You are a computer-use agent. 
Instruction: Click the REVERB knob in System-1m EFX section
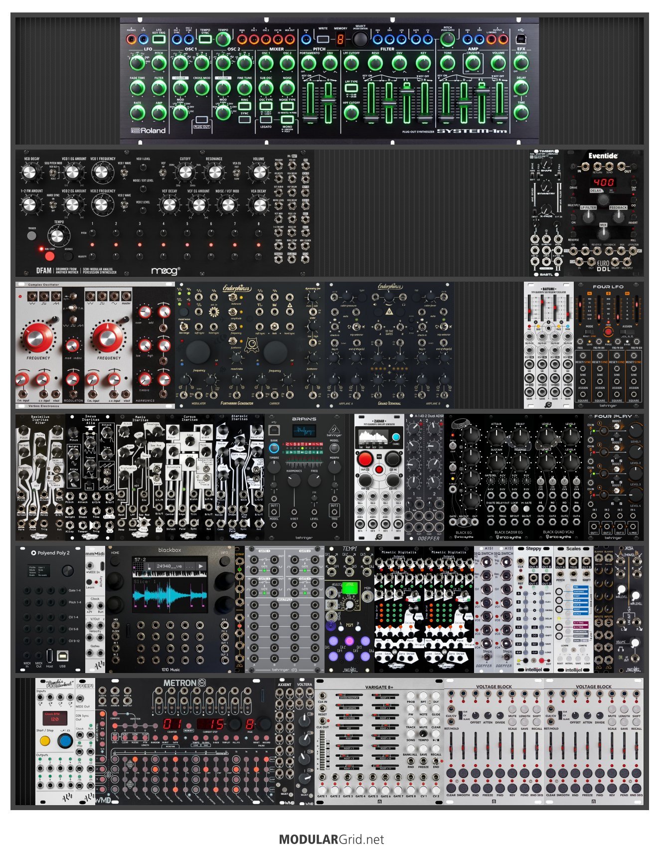[x=521, y=63]
